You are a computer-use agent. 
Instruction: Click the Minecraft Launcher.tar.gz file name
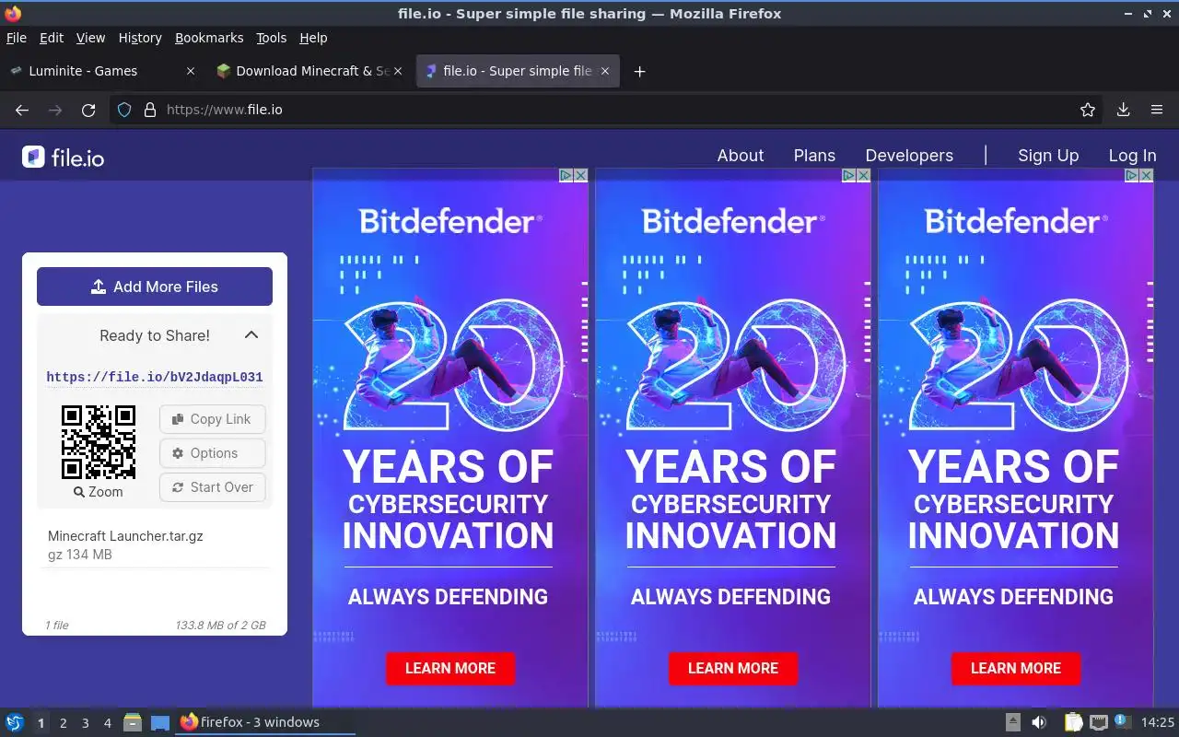(x=125, y=536)
